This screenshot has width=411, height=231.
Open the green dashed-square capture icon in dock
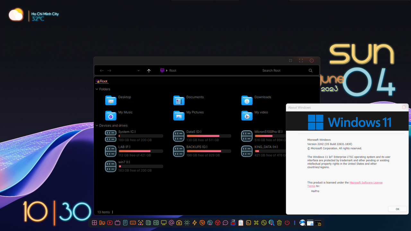click(187, 223)
